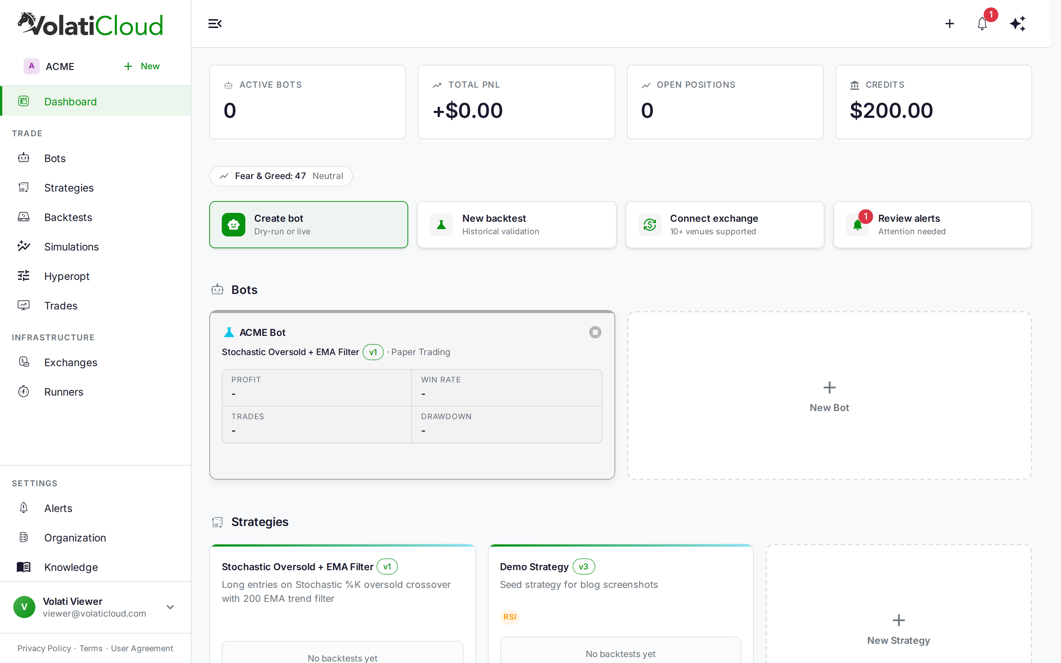Click the Create bot quick action
The height and width of the screenshot is (663, 1061).
coord(309,225)
